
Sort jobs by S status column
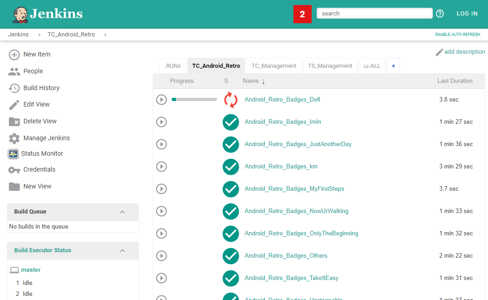pos(226,81)
